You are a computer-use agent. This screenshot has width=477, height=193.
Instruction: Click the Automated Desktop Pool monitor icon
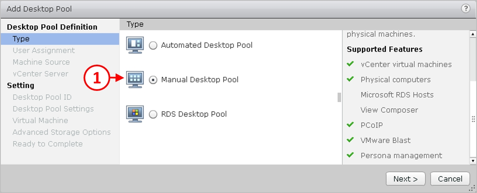[x=135, y=45]
